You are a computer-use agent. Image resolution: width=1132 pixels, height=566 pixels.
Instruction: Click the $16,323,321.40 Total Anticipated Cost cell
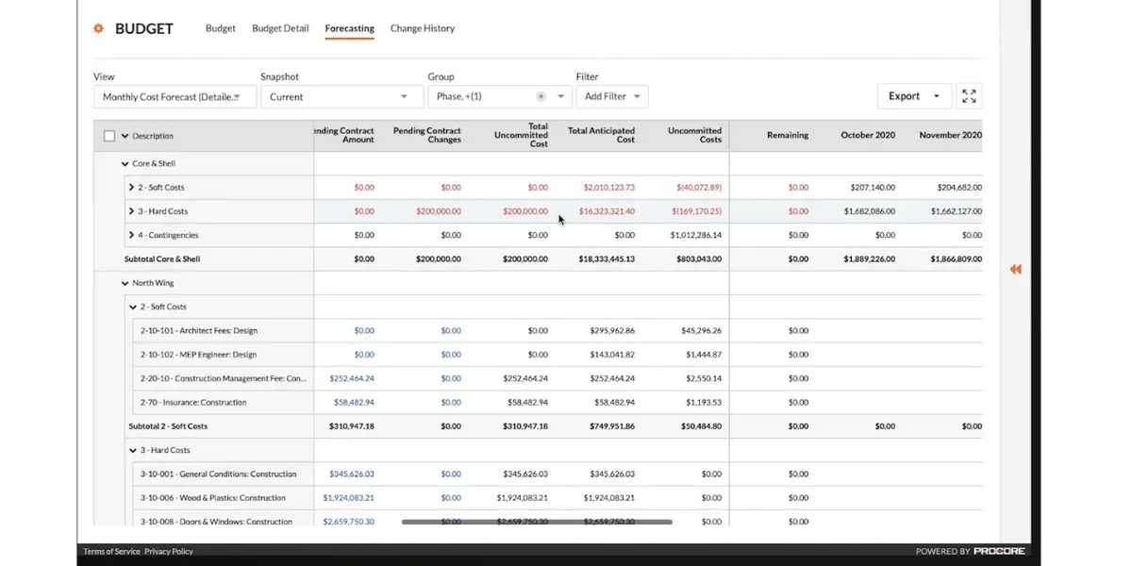point(607,211)
